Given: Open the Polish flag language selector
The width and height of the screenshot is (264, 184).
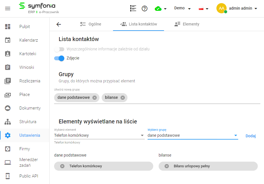Looking at the screenshot, I should point(203,8).
